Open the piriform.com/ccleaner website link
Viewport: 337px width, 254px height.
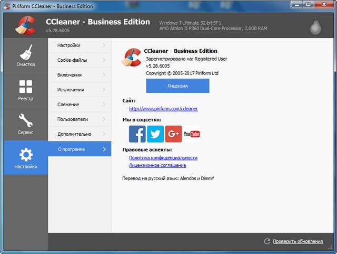[x=163, y=109]
